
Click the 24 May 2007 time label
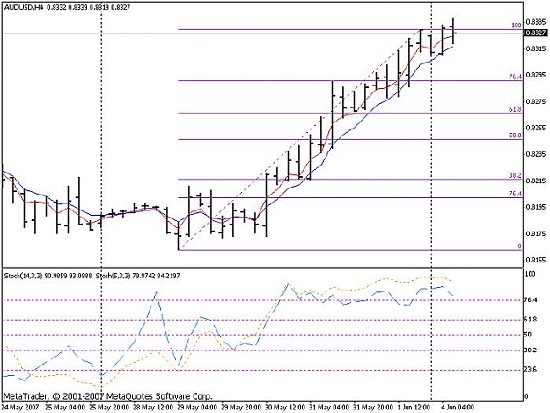20,408
